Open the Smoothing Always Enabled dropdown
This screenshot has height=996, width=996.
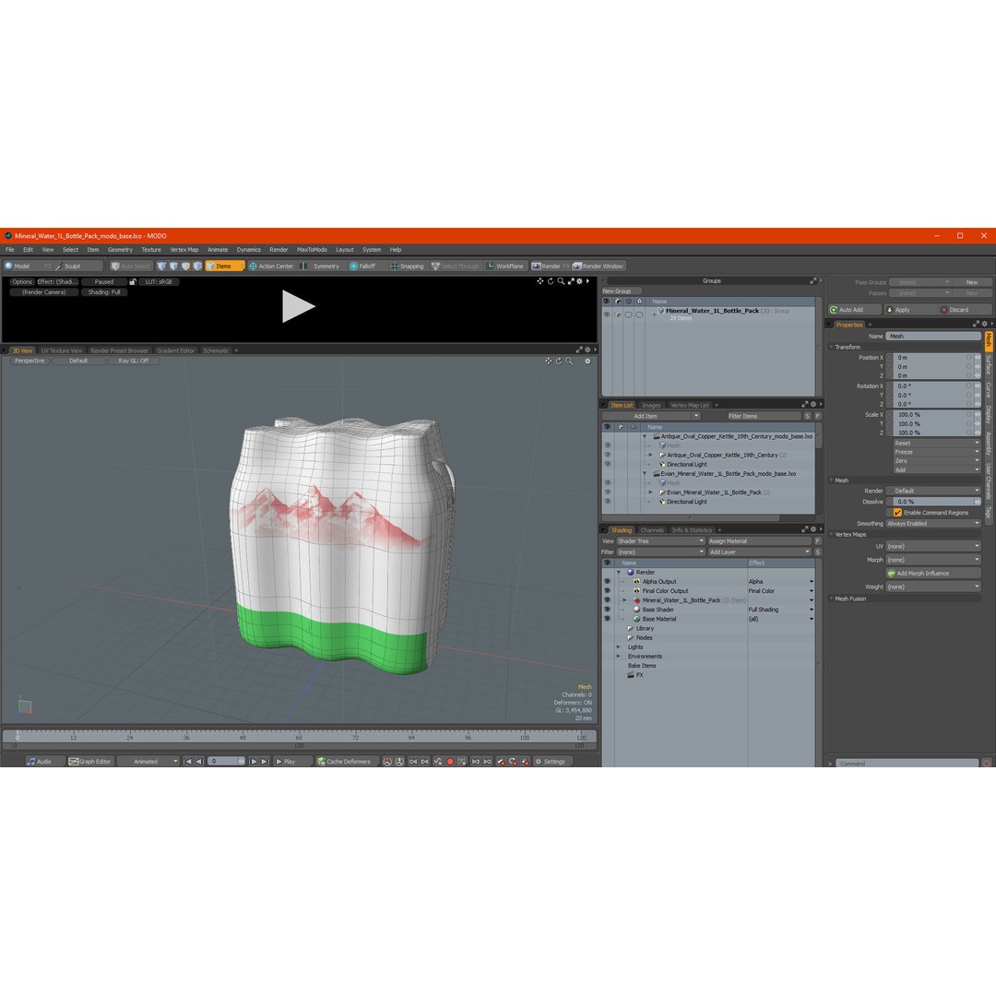tap(933, 524)
